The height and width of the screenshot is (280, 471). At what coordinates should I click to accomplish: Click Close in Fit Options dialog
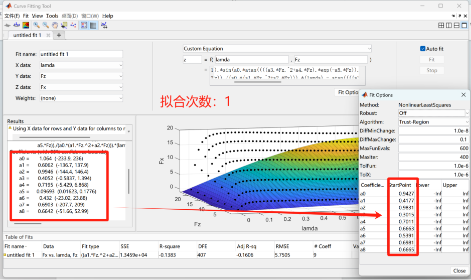click(459, 270)
